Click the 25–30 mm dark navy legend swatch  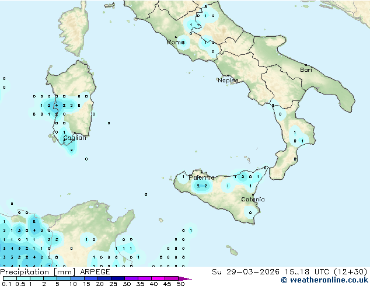point(118,278)
